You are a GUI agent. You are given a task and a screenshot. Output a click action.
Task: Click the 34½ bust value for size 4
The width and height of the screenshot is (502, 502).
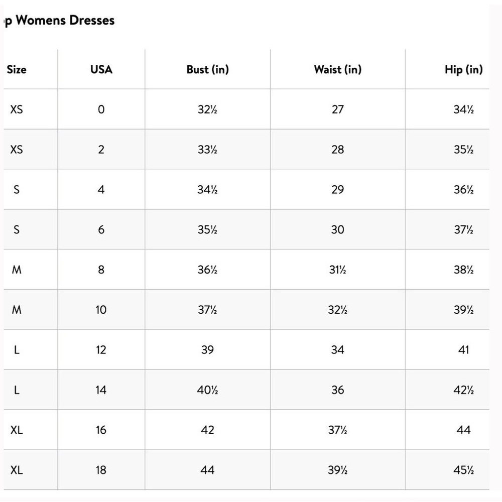(207, 190)
